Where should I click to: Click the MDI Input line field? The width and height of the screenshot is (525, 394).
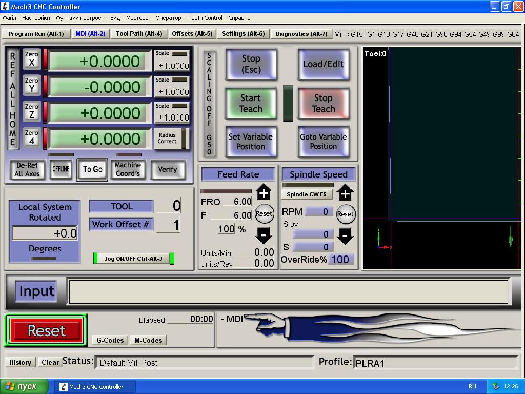tap(288, 291)
